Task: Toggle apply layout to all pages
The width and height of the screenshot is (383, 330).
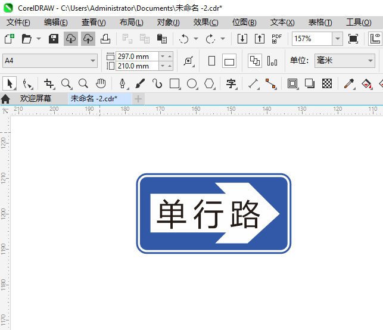Action: pyautogui.click(x=255, y=61)
